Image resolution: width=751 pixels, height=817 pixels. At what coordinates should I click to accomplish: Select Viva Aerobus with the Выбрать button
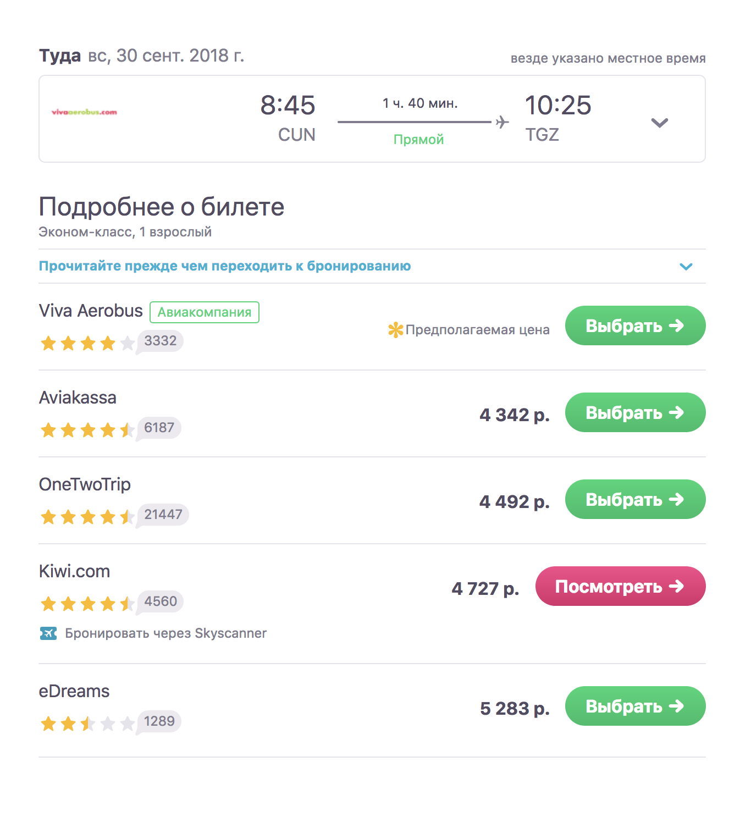click(635, 325)
